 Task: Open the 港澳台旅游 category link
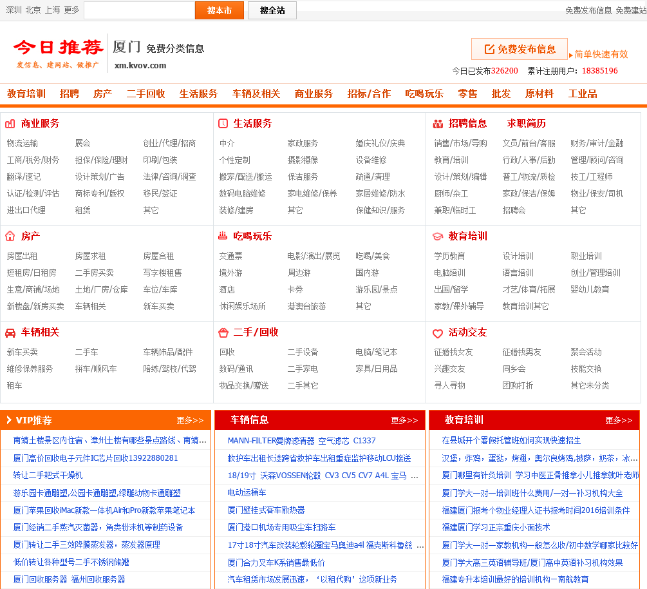click(306, 307)
